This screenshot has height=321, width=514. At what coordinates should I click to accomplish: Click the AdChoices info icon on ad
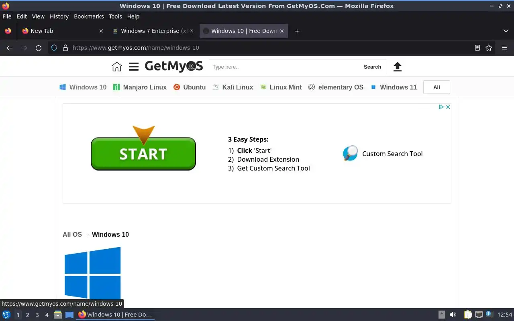[x=441, y=107]
